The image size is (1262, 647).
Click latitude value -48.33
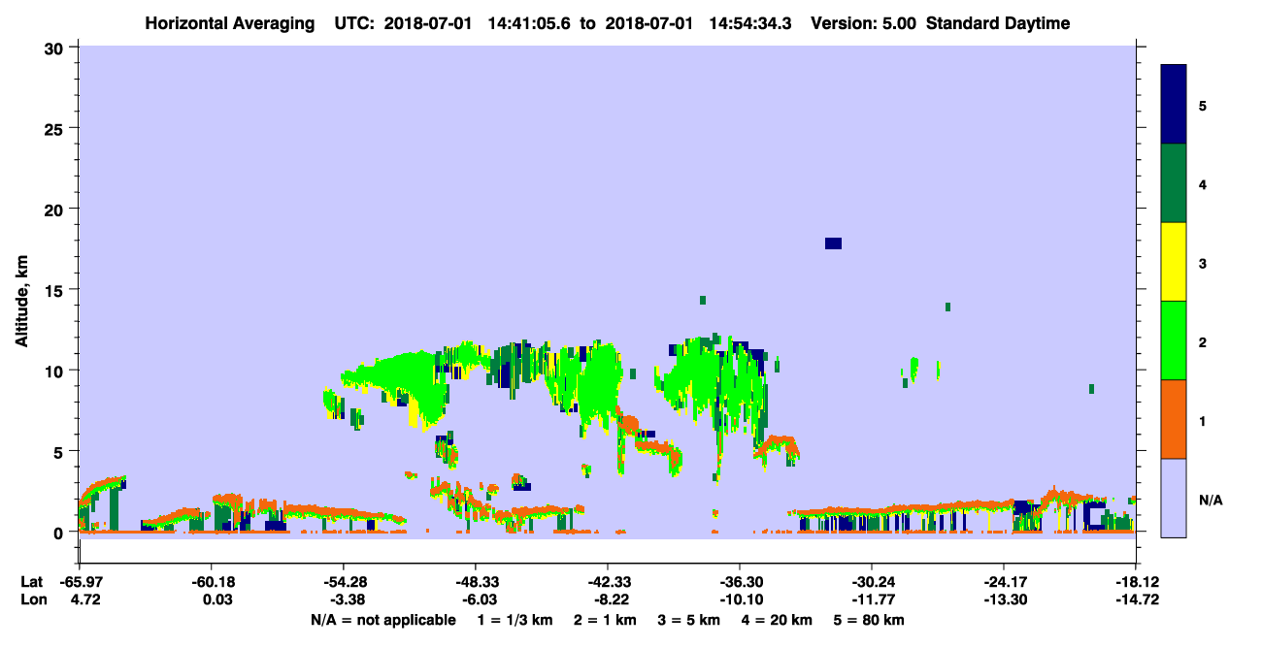(x=476, y=582)
